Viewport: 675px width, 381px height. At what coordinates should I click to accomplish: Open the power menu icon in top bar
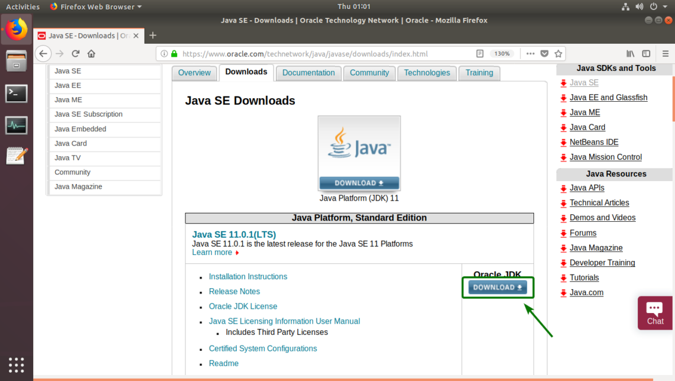[654, 7]
